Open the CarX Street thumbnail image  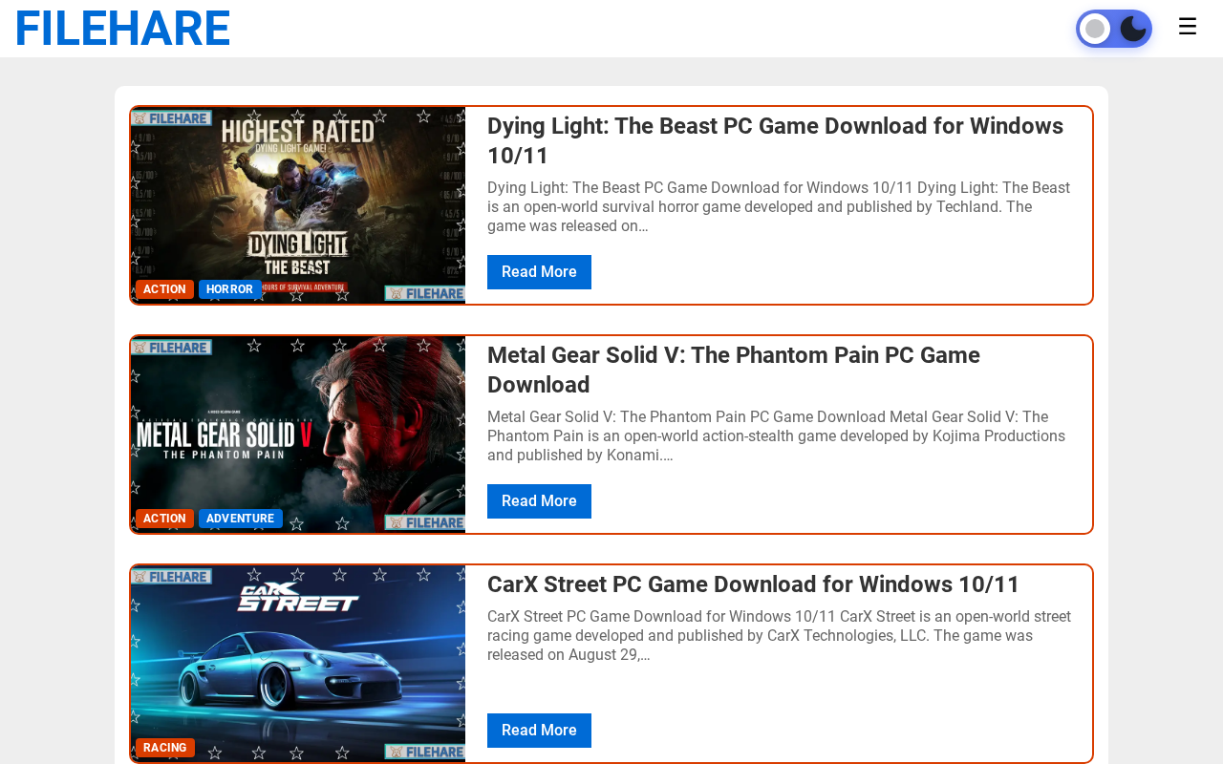pos(298,664)
